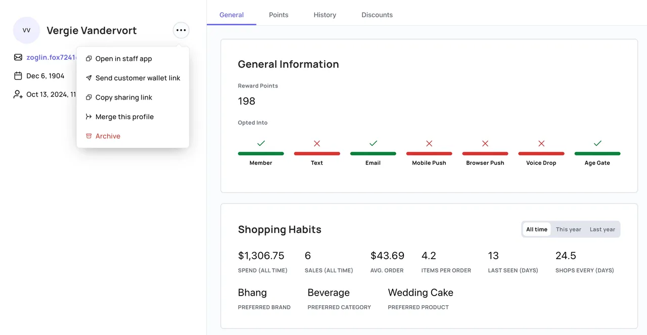Toggle the Text opt-in indicator
The image size is (647, 335).
point(317,143)
